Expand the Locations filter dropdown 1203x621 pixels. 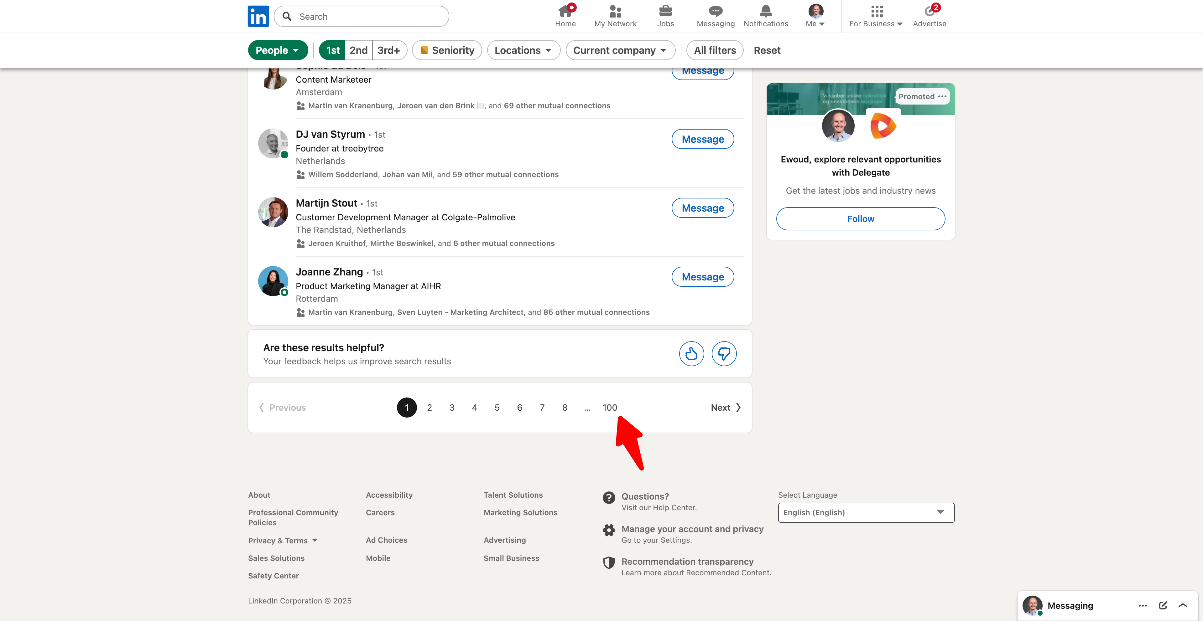[x=523, y=50]
